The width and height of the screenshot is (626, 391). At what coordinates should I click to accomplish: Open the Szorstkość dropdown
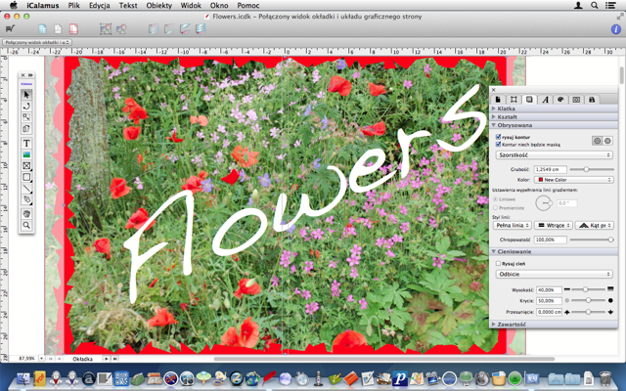point(555,154)
